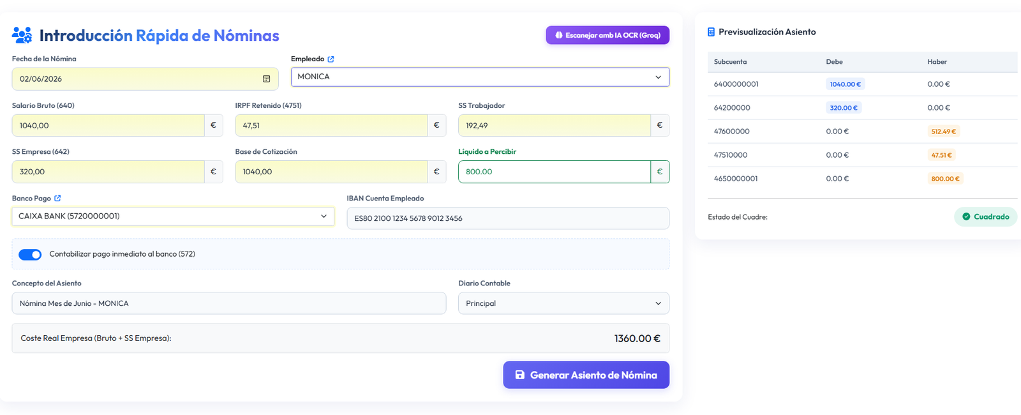This screenshot has height=415, width=1021.
Task: Click the IBAN Cuenta Empleado field
Action: (x=508, y=218)
